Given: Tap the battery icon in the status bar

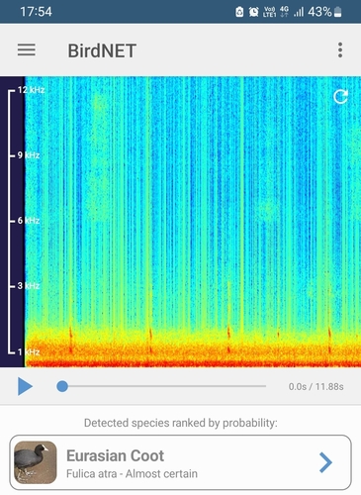Looking at the screenshot, I should pyautogui.click(x=338, y=12).
